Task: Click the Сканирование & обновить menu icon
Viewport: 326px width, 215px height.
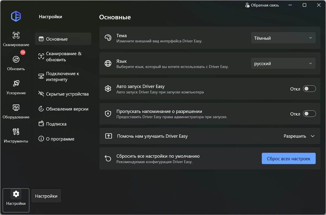Action: pyautogui.click(x=41, y=56)
